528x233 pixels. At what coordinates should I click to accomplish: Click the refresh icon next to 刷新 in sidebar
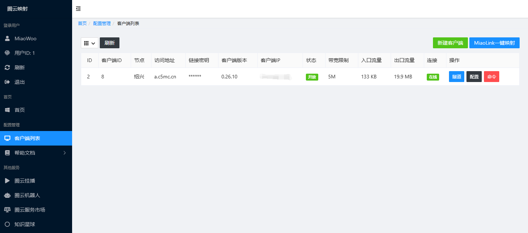point(8,67)
